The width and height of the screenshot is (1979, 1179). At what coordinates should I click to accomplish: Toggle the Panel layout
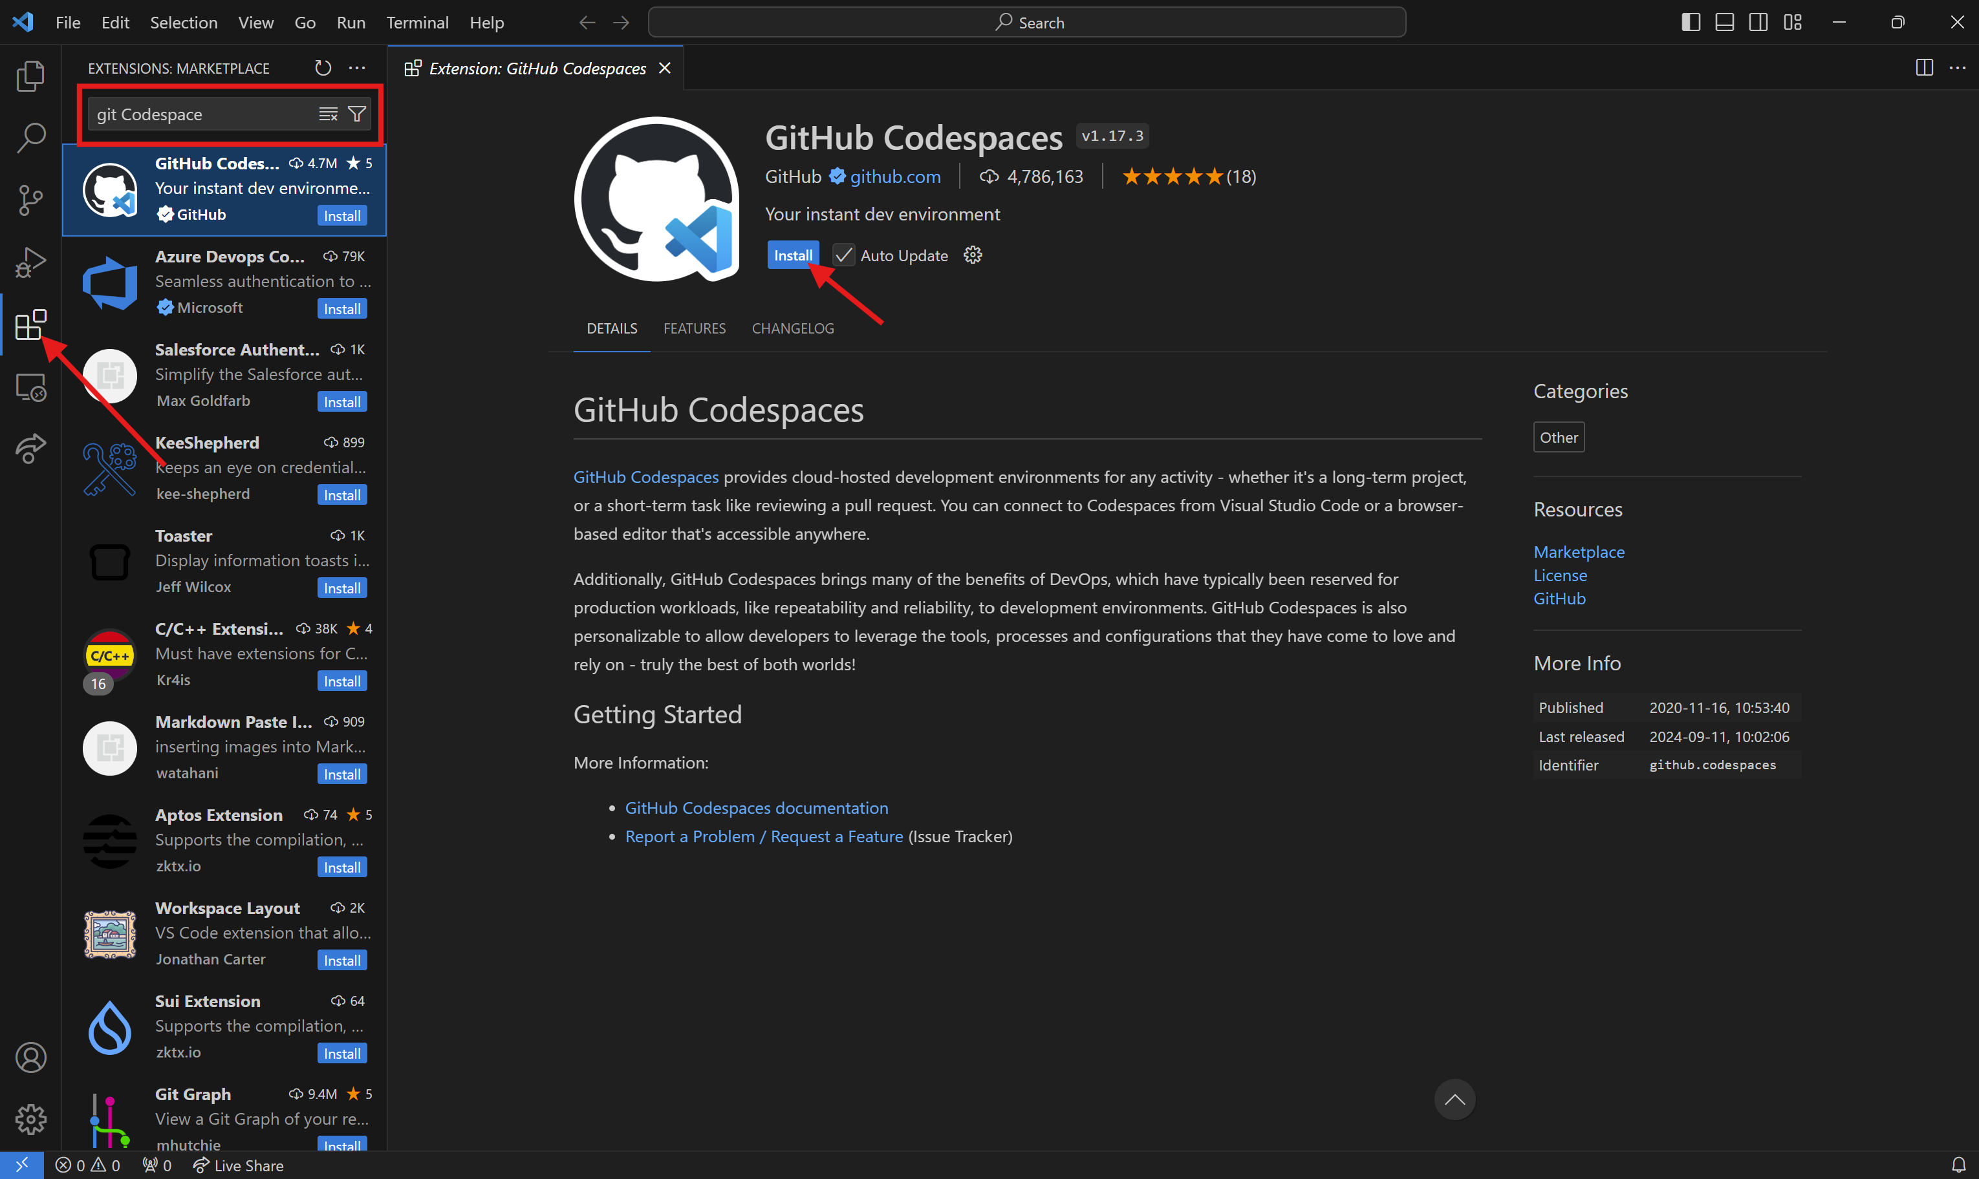point(1724,21)
